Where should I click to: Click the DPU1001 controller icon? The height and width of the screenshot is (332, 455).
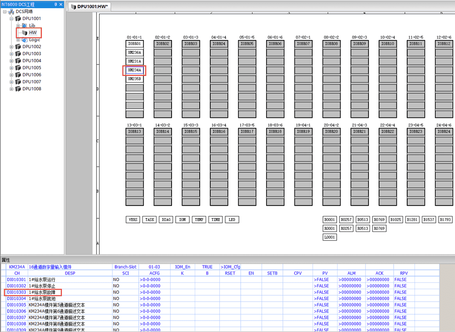(x=18, y=19)
